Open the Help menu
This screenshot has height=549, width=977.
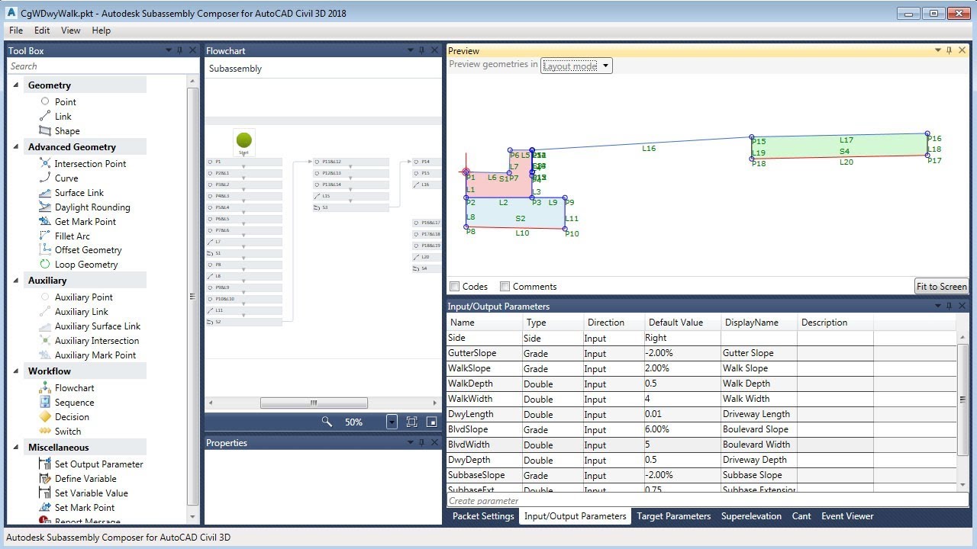pos(101,30)
